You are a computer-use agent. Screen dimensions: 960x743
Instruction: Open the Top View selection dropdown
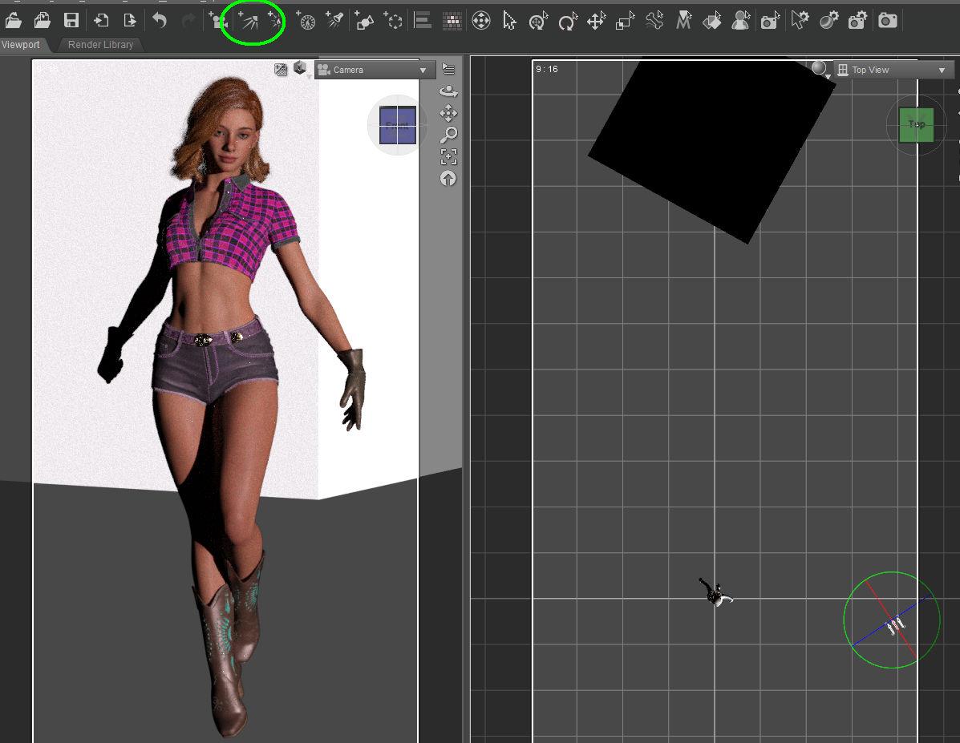tap(892, 71)
